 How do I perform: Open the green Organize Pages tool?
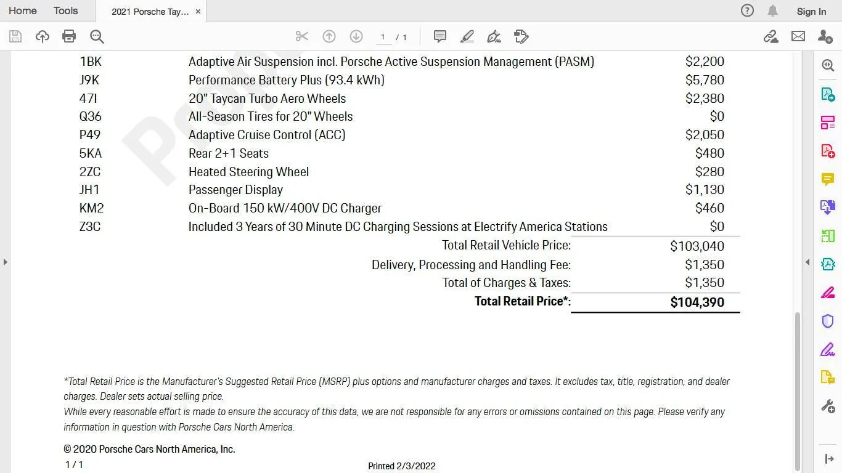pos(828,236)
